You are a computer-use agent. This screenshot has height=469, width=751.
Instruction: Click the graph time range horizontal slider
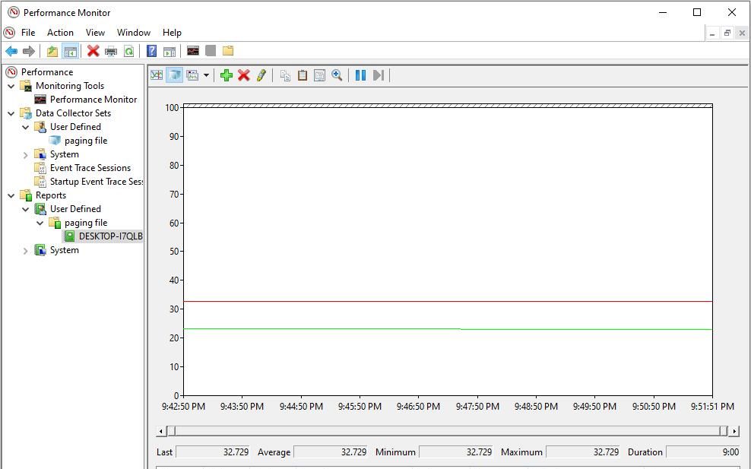[448, 431]
